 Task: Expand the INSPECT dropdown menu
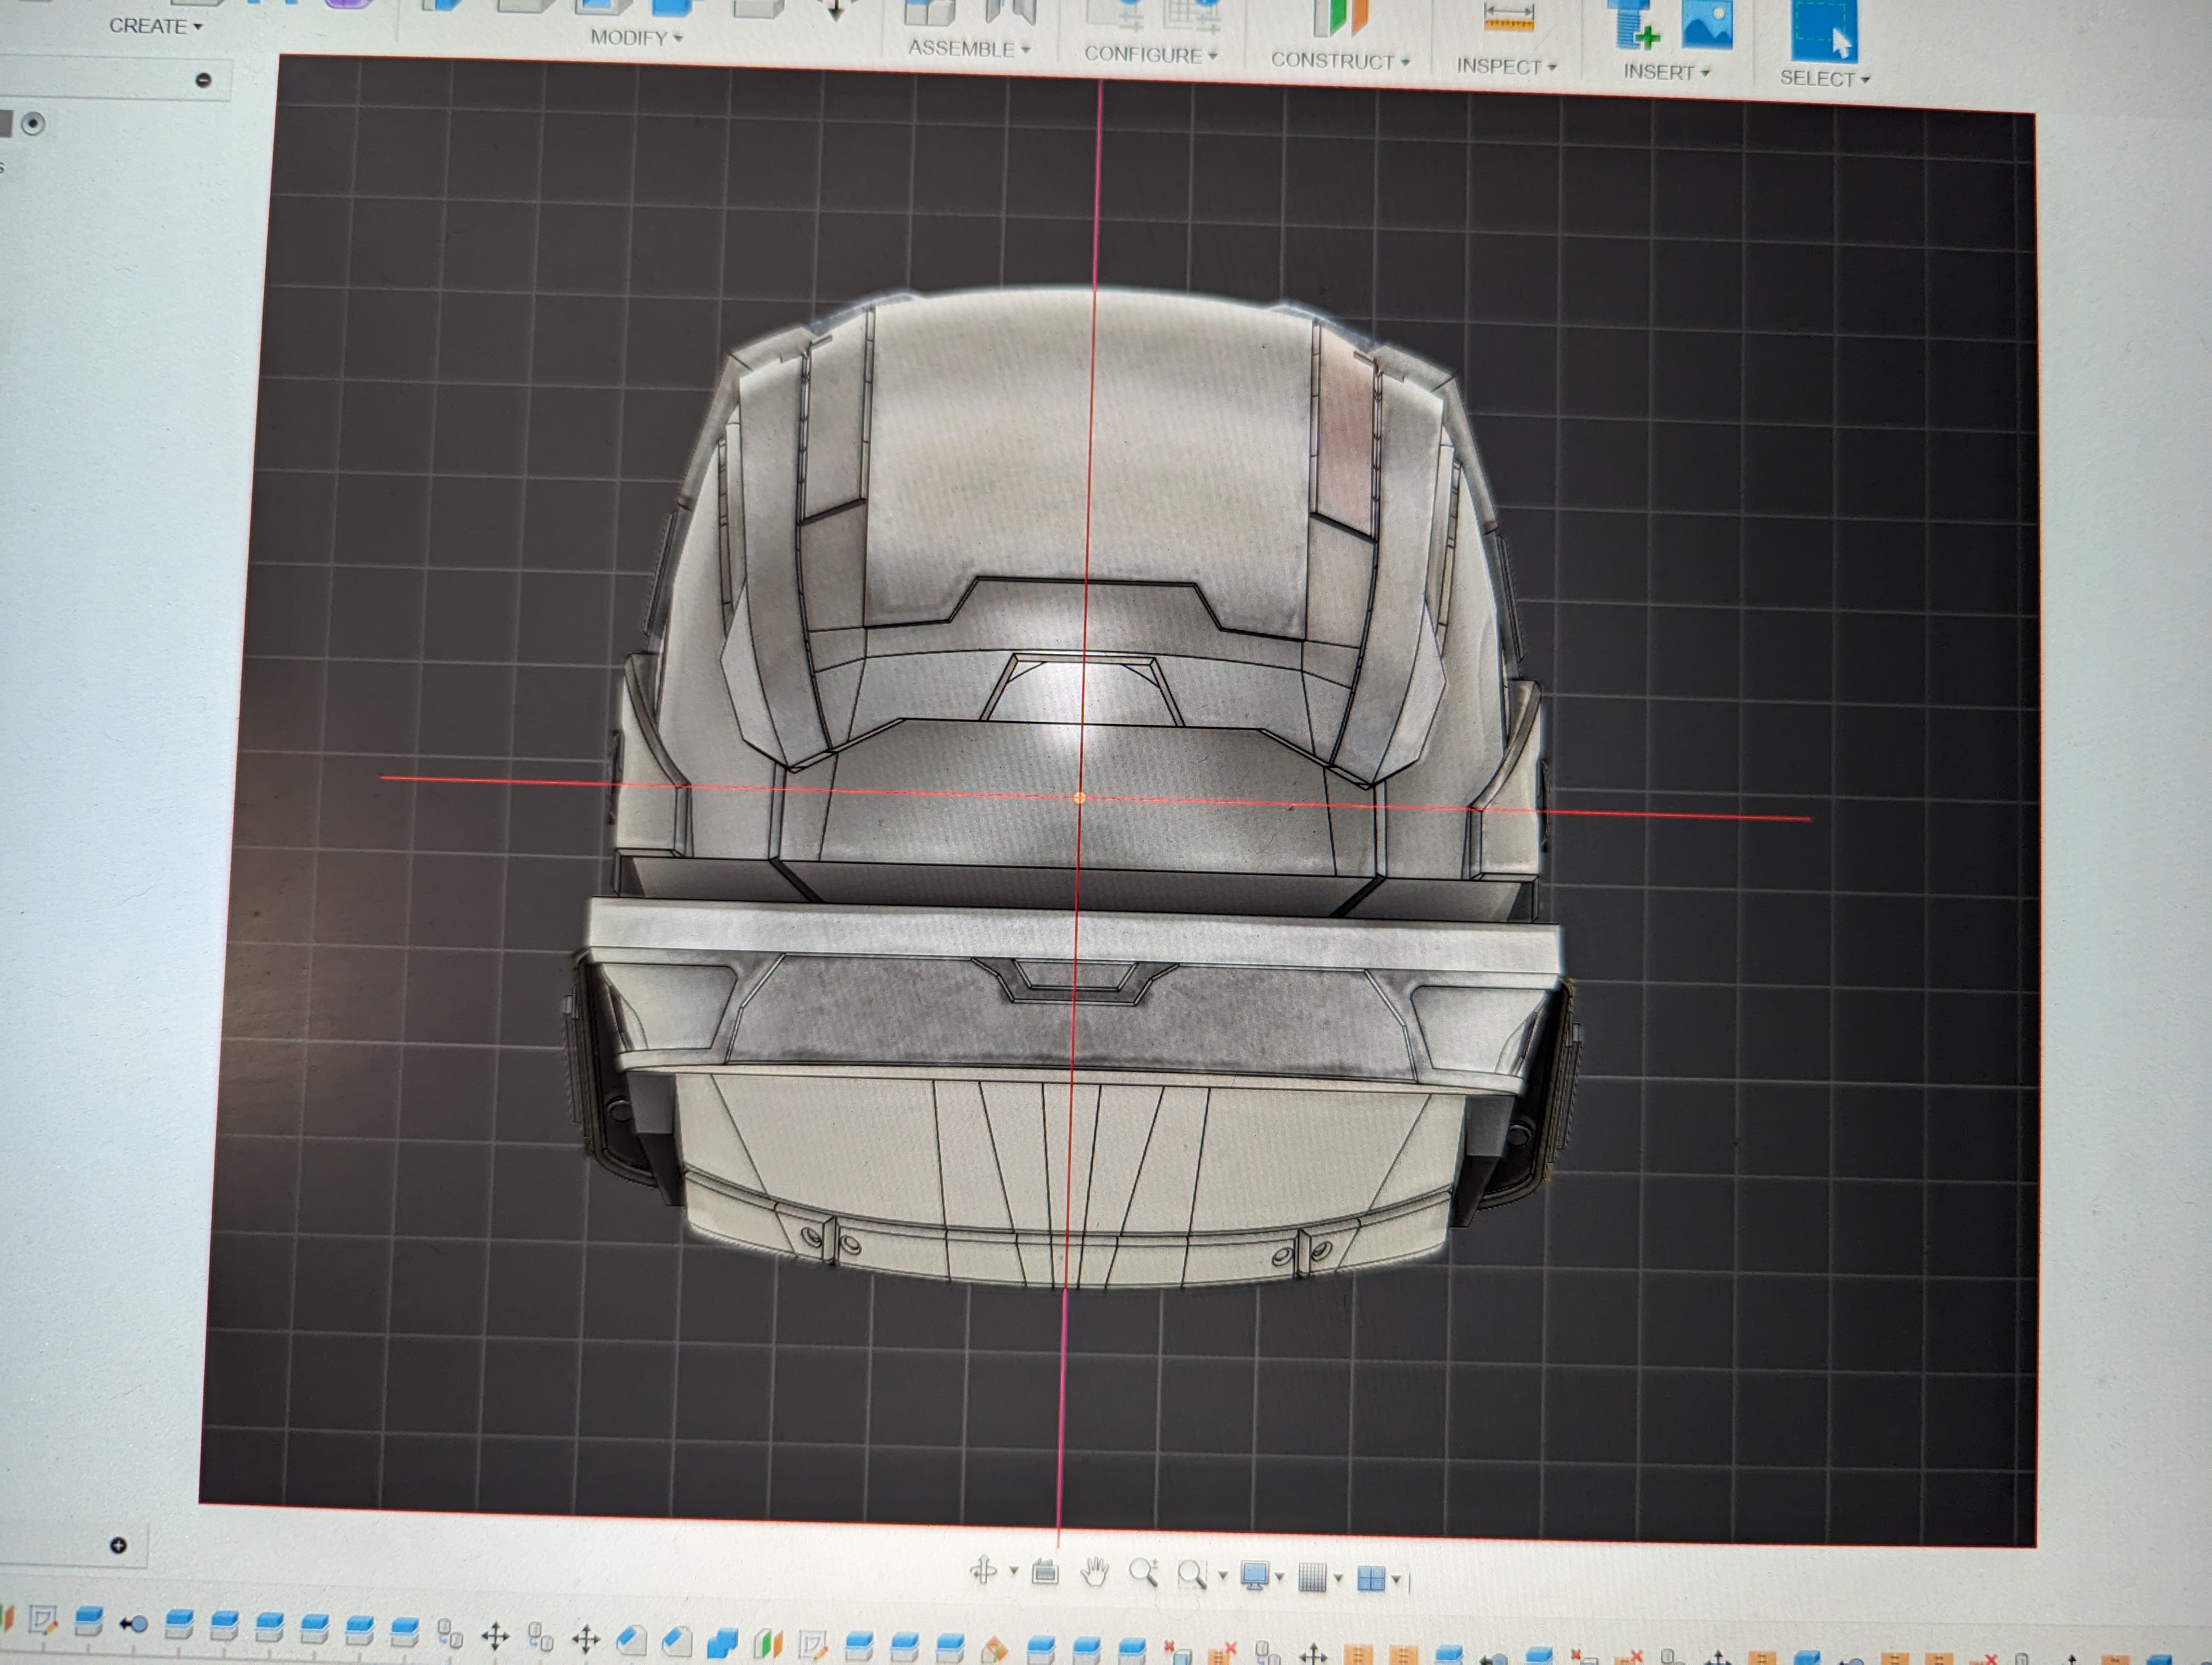[x=1506, y=67]
